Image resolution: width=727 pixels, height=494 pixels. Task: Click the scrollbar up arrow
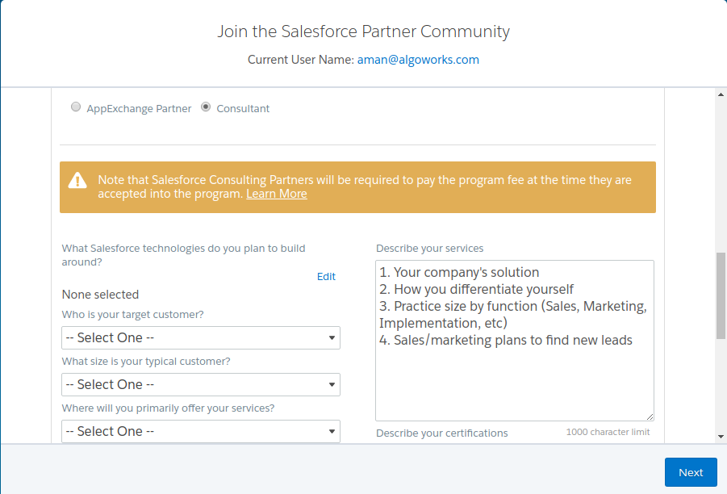pyautogui.click(x=721, y=94)
